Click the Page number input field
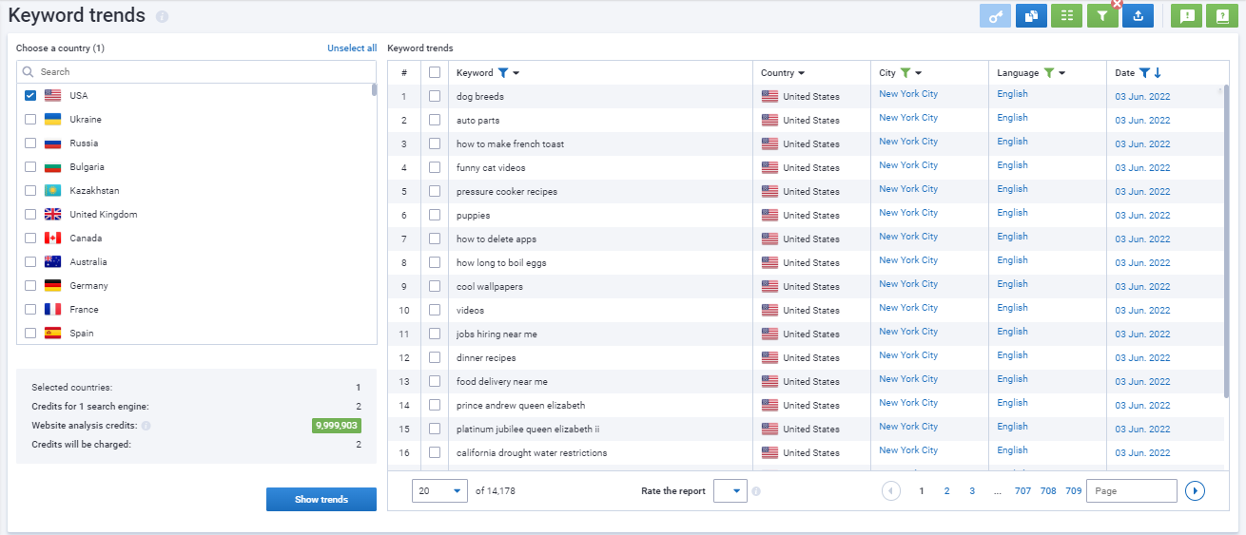Image resolution: width=1246 pixels, height=535 pixels. [1132, 491]
